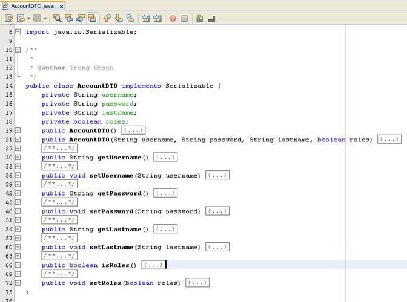The image size is (407, 302).
Task: Click the class name AccountDTO on line 14
Action: point(97,86)
